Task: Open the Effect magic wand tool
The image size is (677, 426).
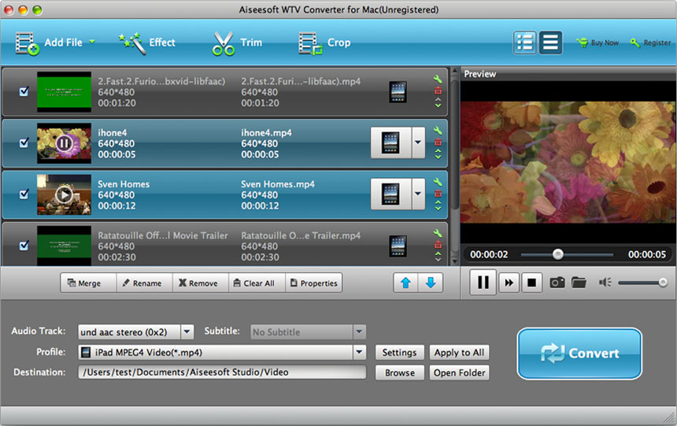Action: tap(147, 43)
